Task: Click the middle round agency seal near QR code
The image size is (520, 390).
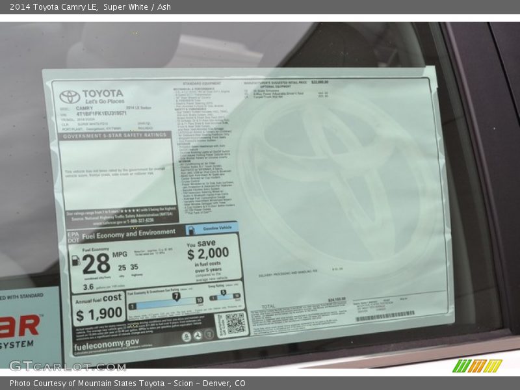Action: (x=198, y=335)
